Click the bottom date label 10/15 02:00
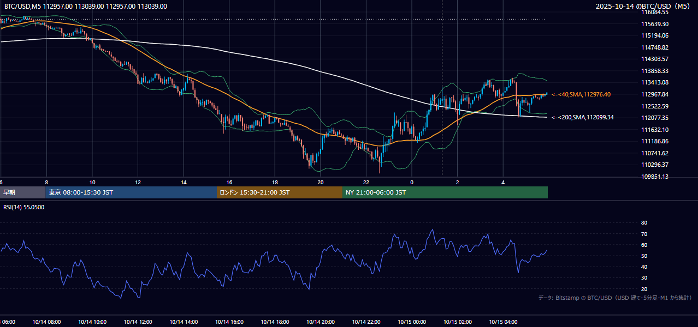The image size is (698, 327). 457,322
